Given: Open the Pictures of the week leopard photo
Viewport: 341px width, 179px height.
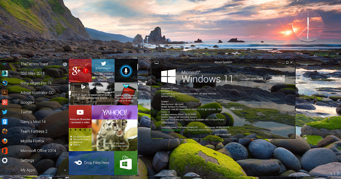Looking at the screenshot, I should 115,135.
